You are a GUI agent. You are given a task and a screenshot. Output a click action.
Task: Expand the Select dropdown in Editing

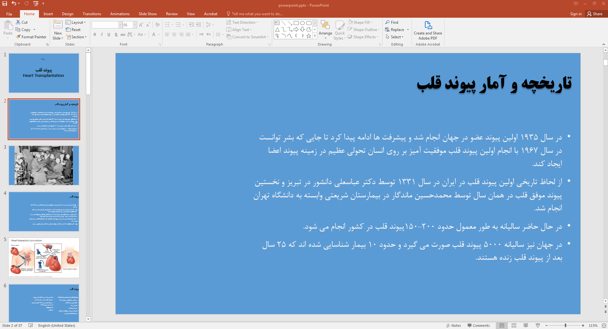click(395, 37)
